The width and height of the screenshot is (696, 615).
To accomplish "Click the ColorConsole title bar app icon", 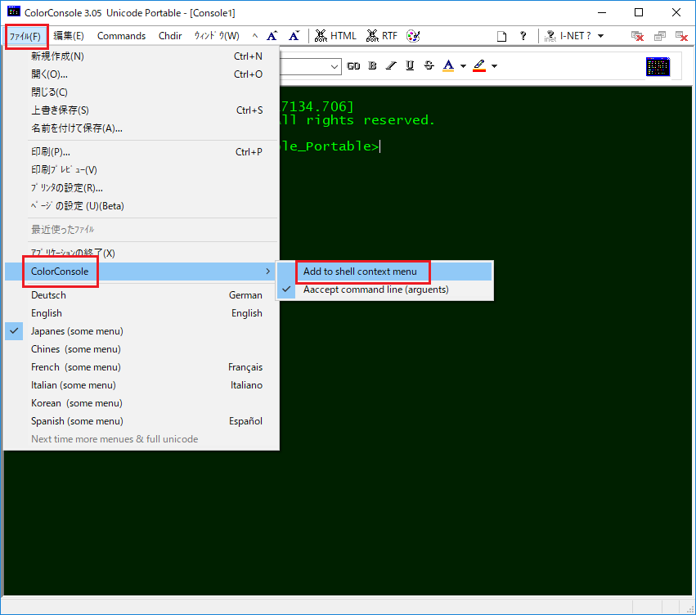I will [14, 11].
